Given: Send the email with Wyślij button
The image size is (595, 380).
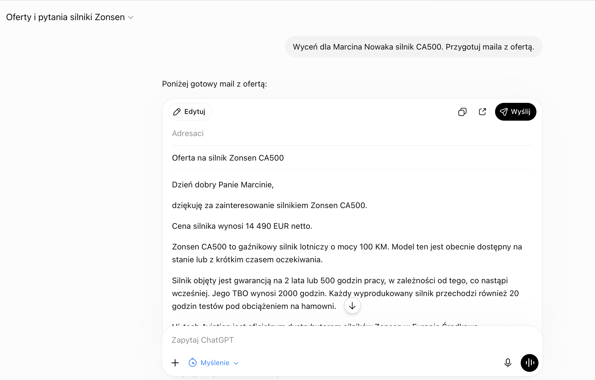Looking at the screenshot, I should (515, 112).
